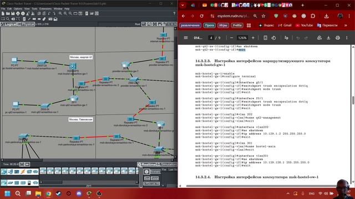Add a simple PDU envelope
The width and height of the screenshot is (355, 199).
(50, 19)
